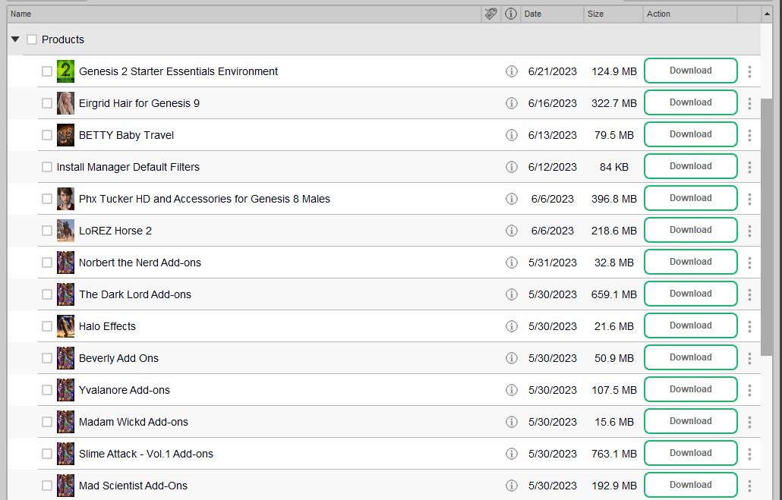Click the Yvalanore Add-ons thumbnail

click(66, 390)
